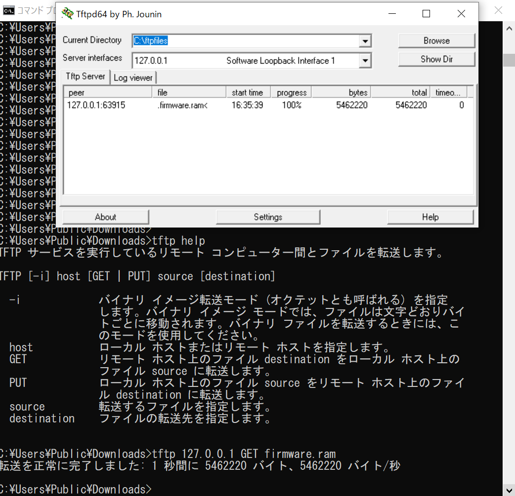Open the Tftpd64 About dialog
515x496 pixels.
105,217
